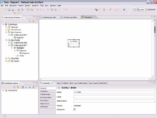
Task: Minimize the Data Project Explorer view
Action: point(34,17)
